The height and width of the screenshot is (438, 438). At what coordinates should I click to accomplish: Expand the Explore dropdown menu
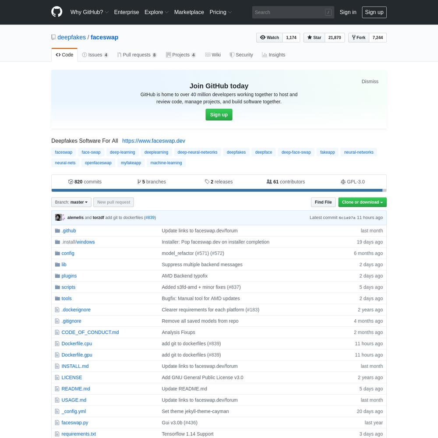point(156,12)
